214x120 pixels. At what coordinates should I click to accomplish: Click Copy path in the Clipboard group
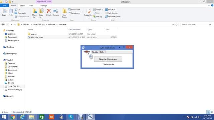[x=20, y=13]
